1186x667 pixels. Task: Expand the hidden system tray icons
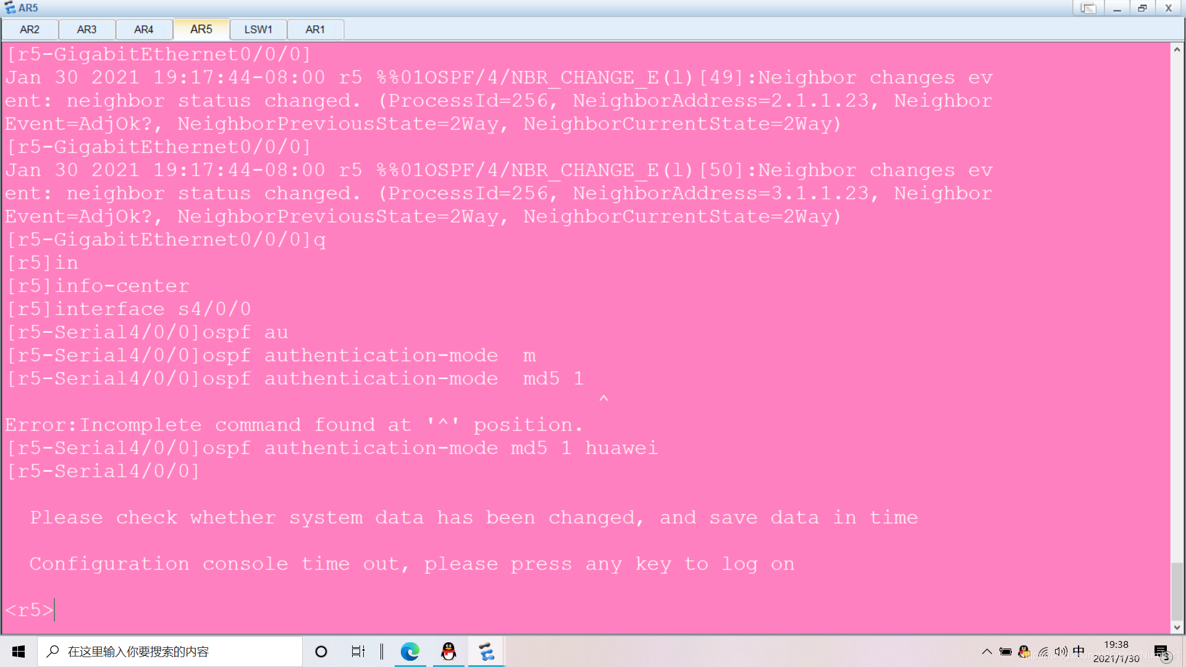tap(986, 652)
